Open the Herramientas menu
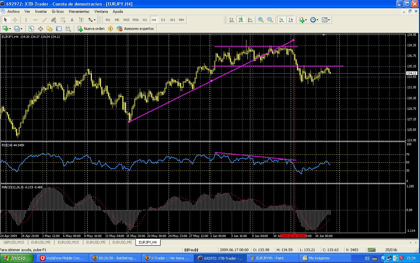 [x=79, y=11]
